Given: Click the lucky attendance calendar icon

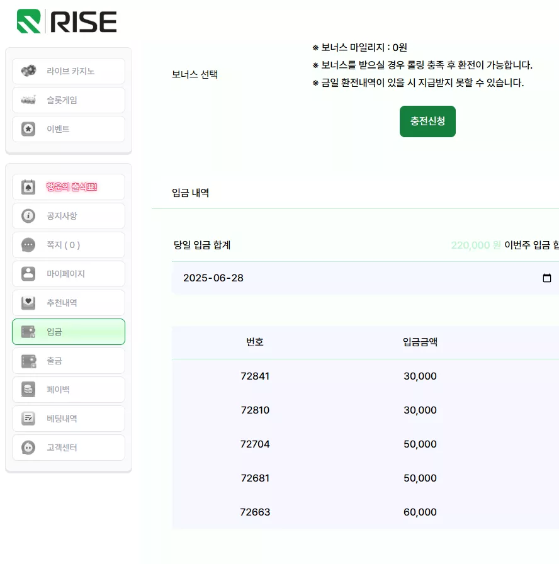Looking at the screenshot, I should [28, 187].
